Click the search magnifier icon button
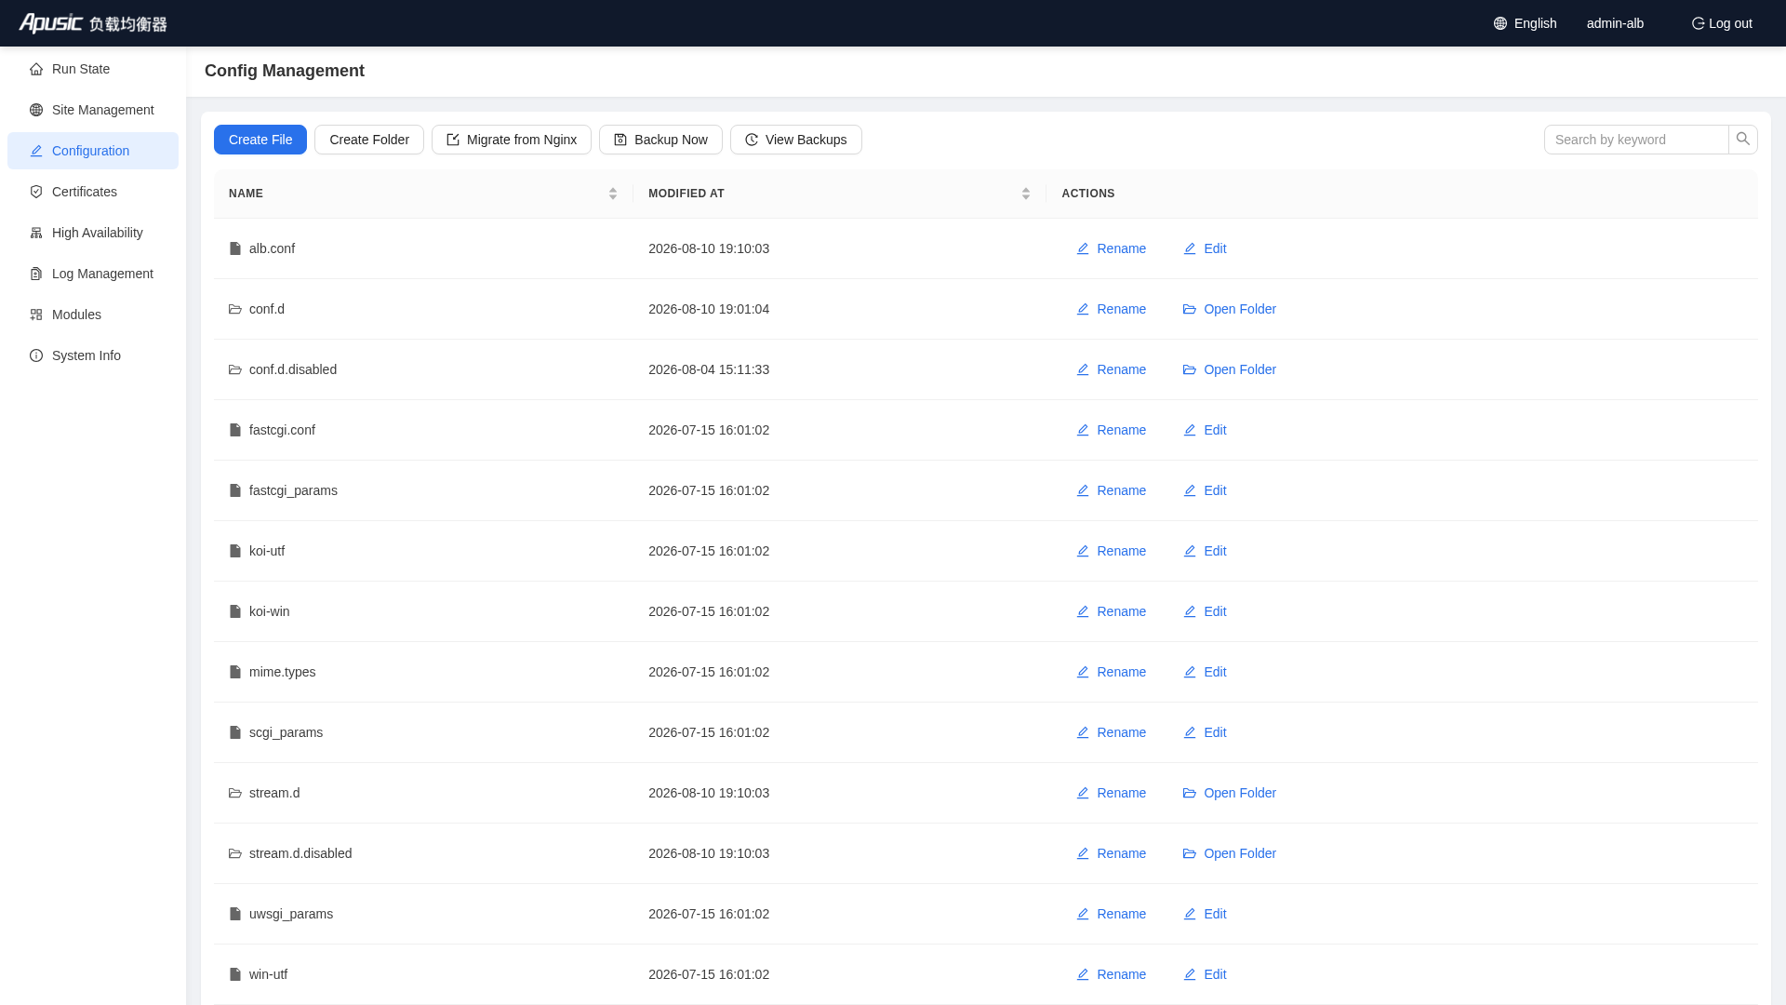The image size is (1786, 1005). (x=1743, y=140)
